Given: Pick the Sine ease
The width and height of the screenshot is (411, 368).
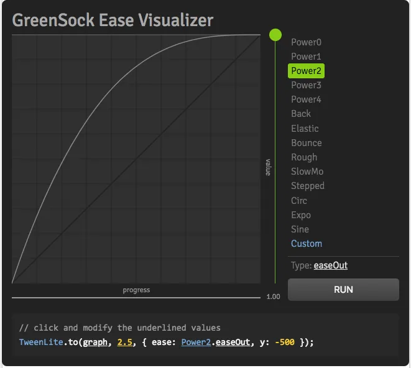Looking at the screenshot, I should pos(300,229).
